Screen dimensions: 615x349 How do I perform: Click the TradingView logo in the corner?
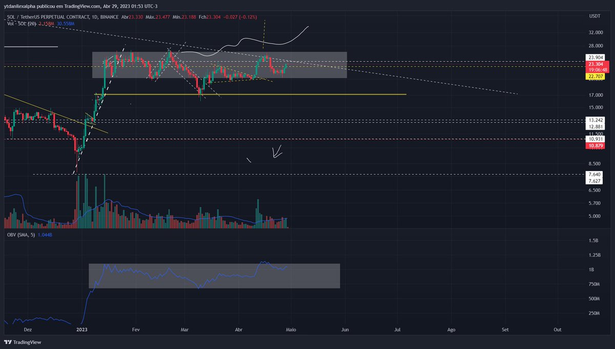pos(22,342)
